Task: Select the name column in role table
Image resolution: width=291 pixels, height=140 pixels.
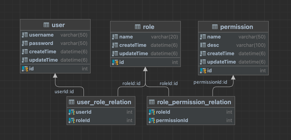Action: pos(145,37)
